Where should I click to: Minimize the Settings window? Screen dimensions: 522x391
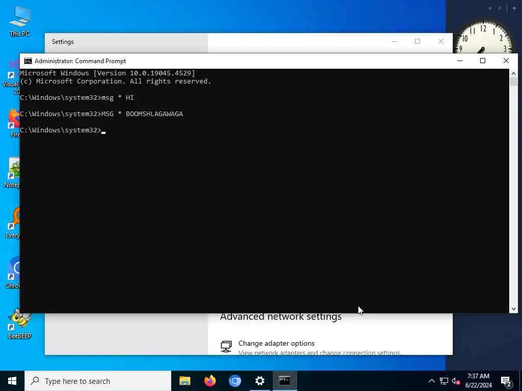click(394, 42)
